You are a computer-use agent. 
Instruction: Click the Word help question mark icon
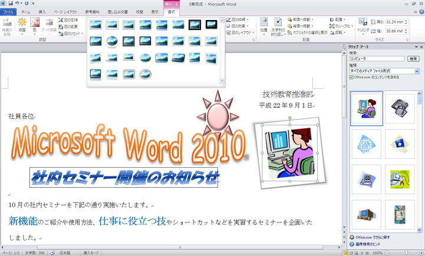pos(421,12)
